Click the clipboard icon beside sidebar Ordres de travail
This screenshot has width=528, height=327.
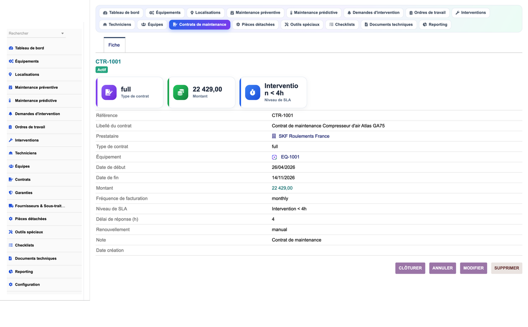(x=11, y=127)
